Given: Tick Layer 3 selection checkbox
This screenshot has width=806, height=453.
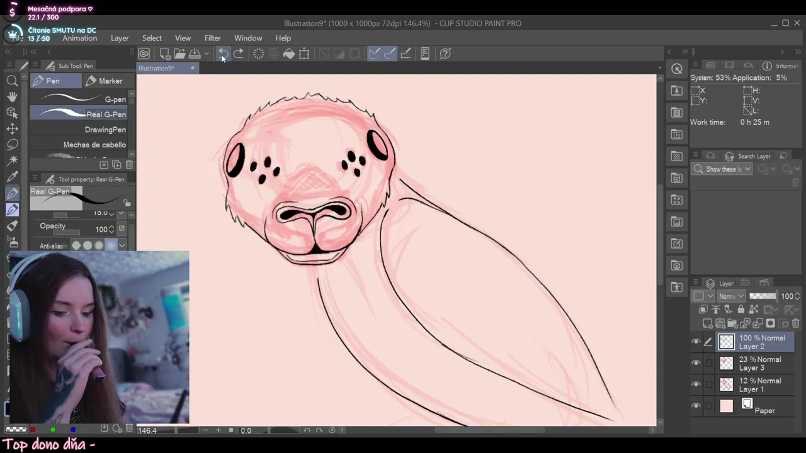Looking at the screenshot, I should click(709, 363).
